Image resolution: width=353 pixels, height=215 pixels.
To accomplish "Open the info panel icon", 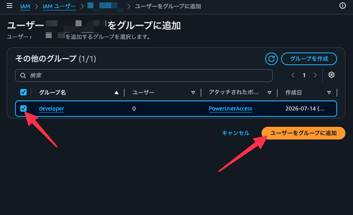I will coord(342,6).
